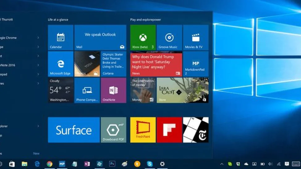The image size is (301, 169).
Task: Launch Xbox (beta) tile
Action: tap(143, 38)
